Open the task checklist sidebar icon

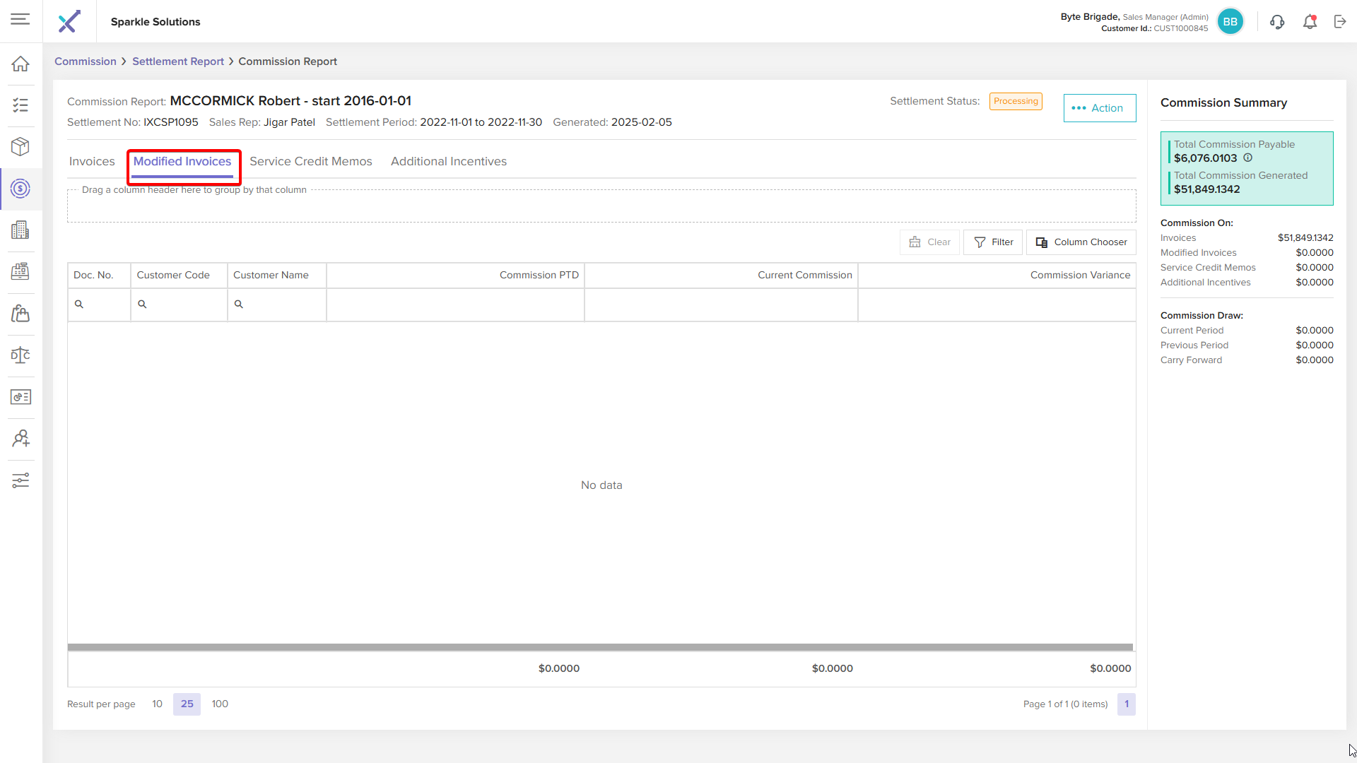point(20,105)
